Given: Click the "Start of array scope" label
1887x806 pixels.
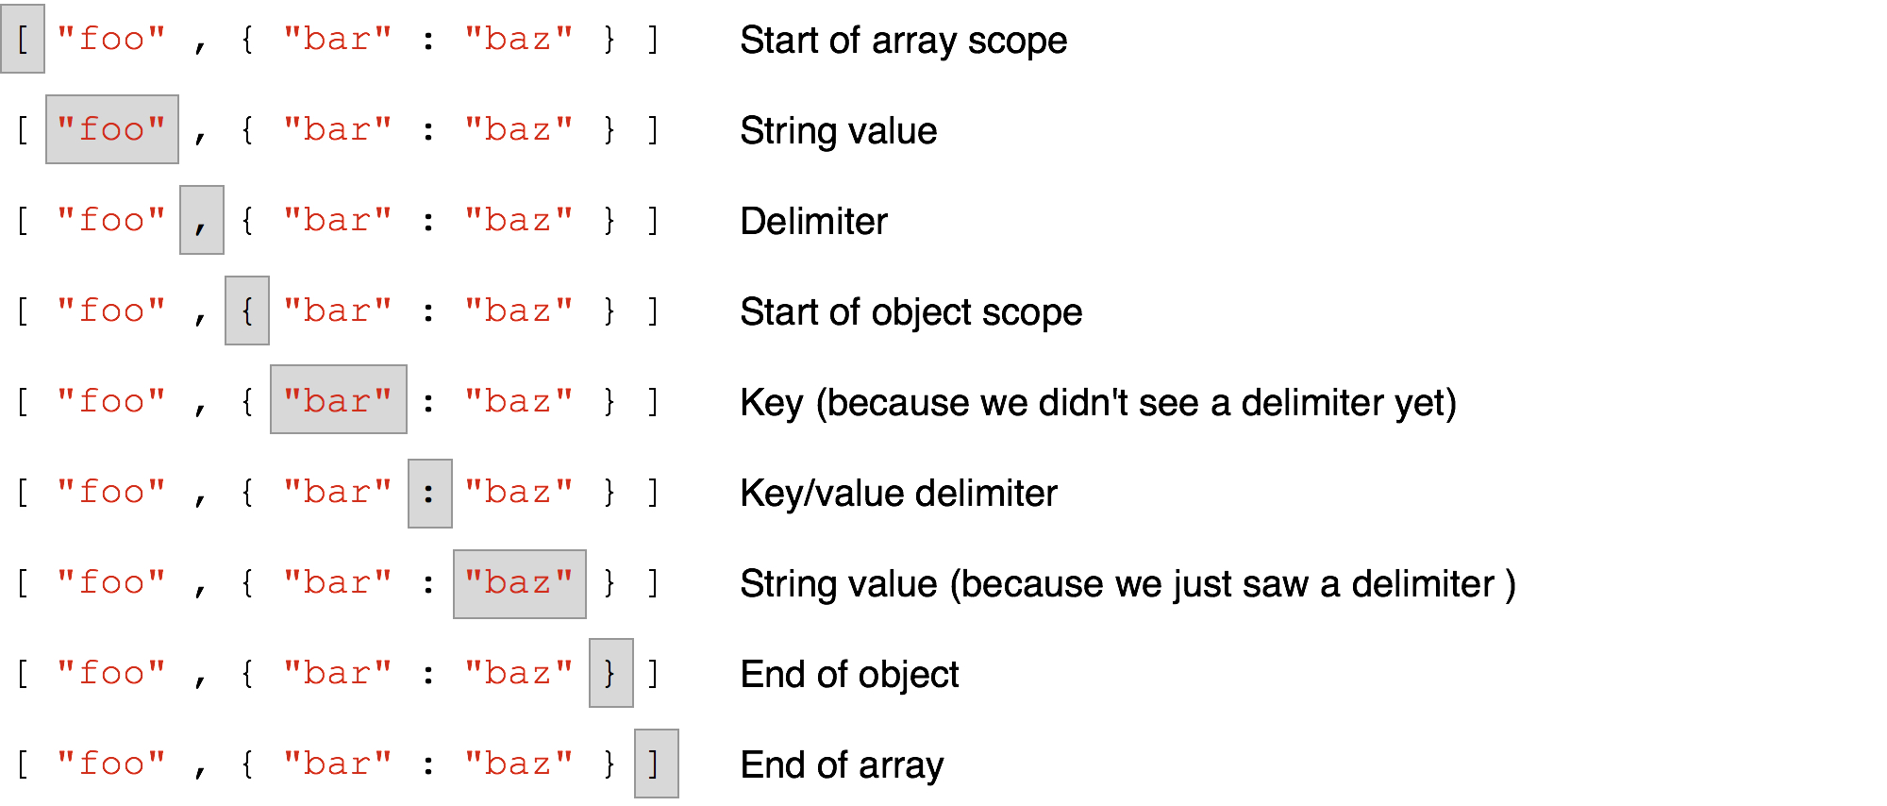Looking at the screenshot, I should coord(903,41).
